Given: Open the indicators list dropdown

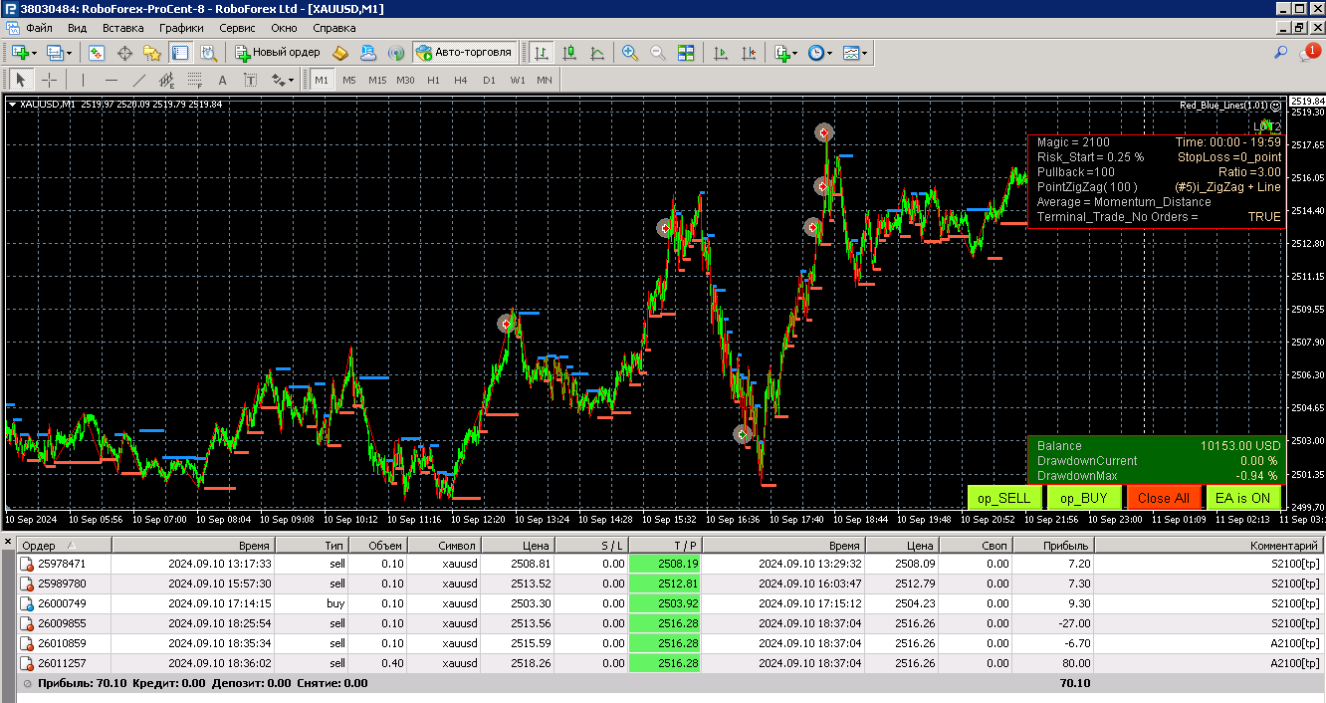Looking at the screenshot, I should (x=793, y=53).
